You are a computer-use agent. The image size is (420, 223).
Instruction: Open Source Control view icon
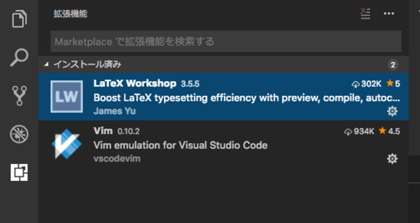tap(19, 96)
